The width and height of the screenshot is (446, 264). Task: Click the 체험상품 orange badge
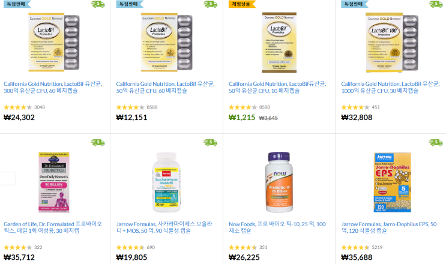[242, 4]
